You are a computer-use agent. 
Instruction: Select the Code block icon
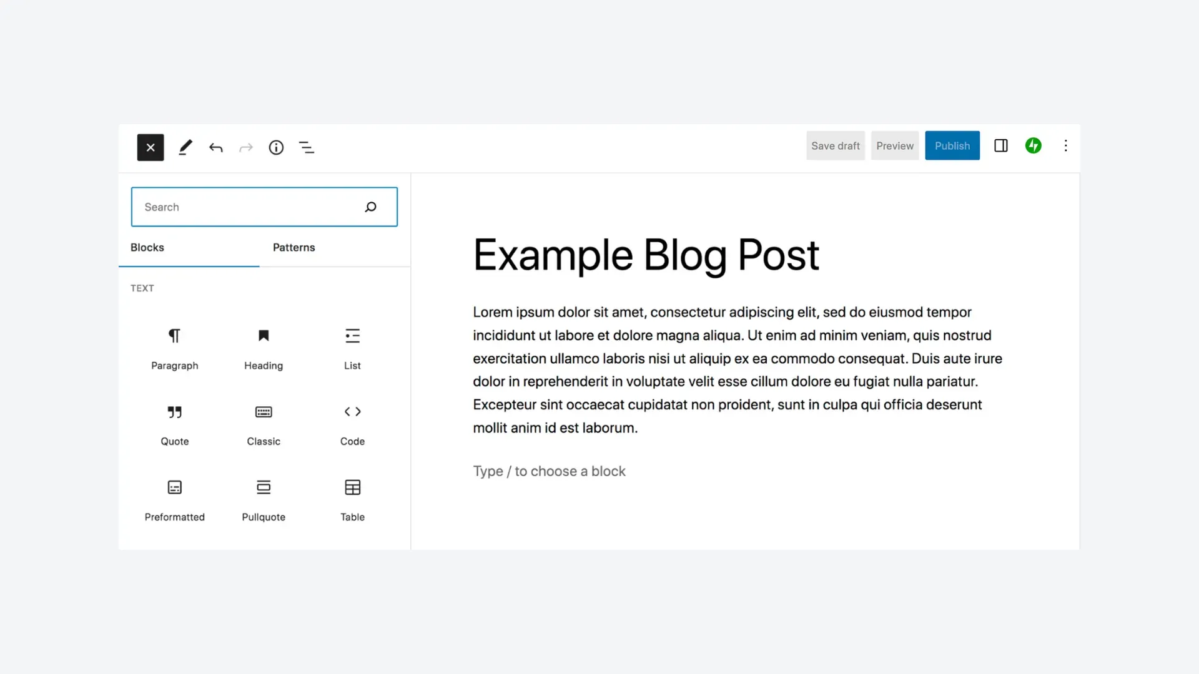click(x=352, y=411)
